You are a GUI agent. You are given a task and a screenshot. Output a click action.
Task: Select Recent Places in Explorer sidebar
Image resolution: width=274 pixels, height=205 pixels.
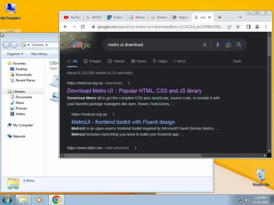tap(25, 80)
